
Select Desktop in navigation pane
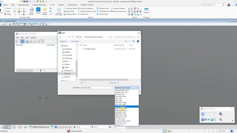[67, 52]
